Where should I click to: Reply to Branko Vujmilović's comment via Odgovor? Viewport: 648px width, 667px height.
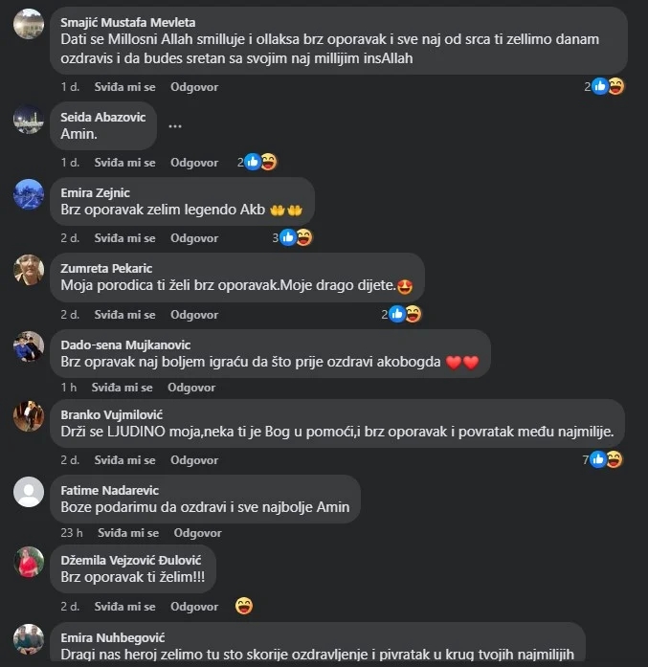click(194, 460)
